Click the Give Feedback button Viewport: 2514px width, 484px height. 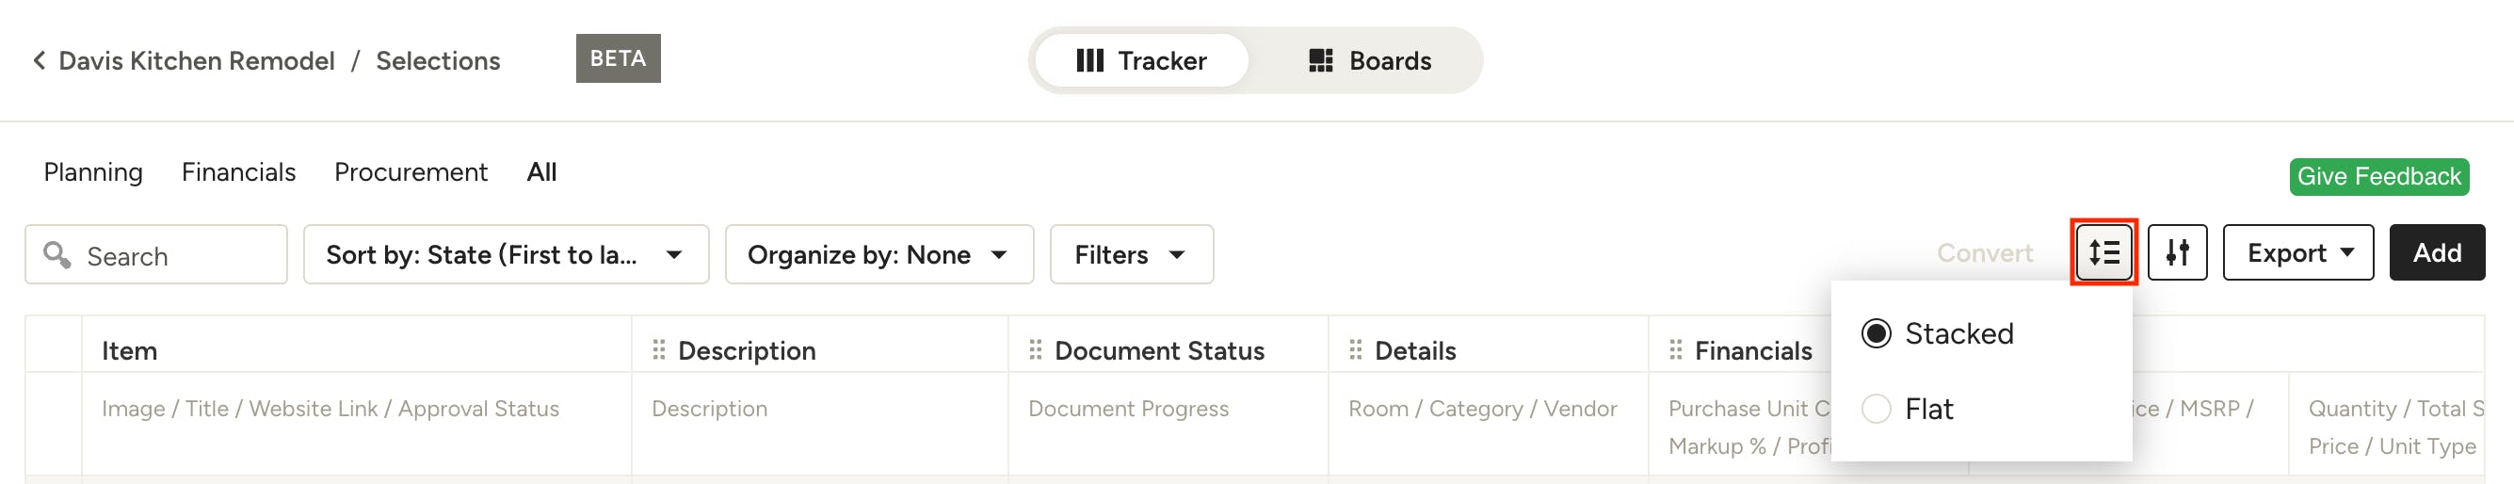[2379, 177]
